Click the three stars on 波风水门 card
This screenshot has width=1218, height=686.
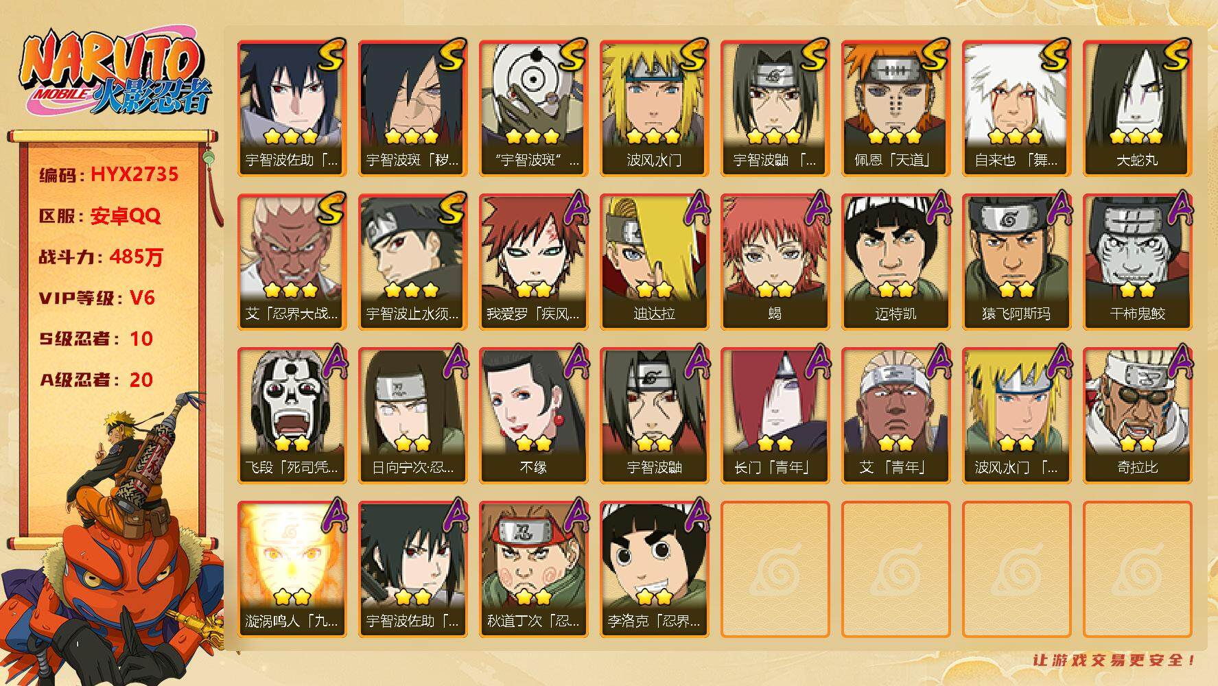coord(653,137)
